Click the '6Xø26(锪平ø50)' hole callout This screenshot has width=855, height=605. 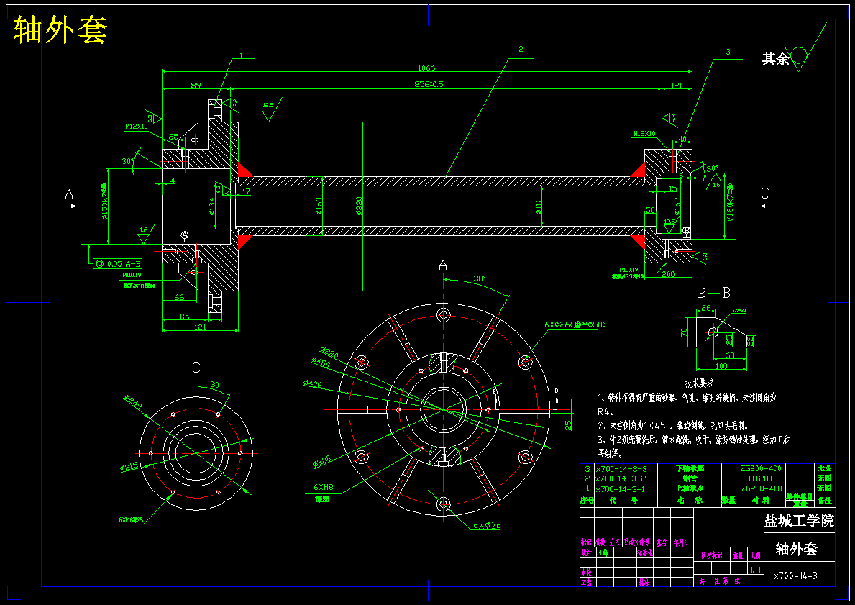[575, 324]
